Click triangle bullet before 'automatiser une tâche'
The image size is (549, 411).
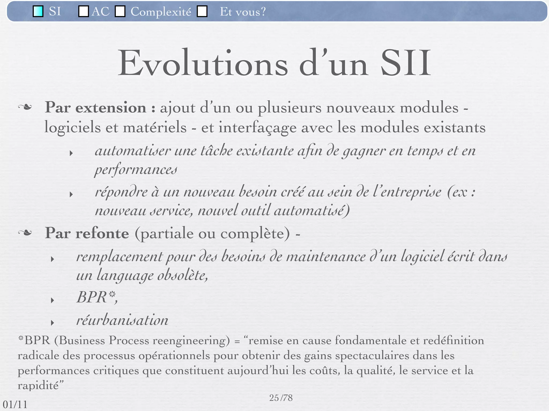[71, 153]
